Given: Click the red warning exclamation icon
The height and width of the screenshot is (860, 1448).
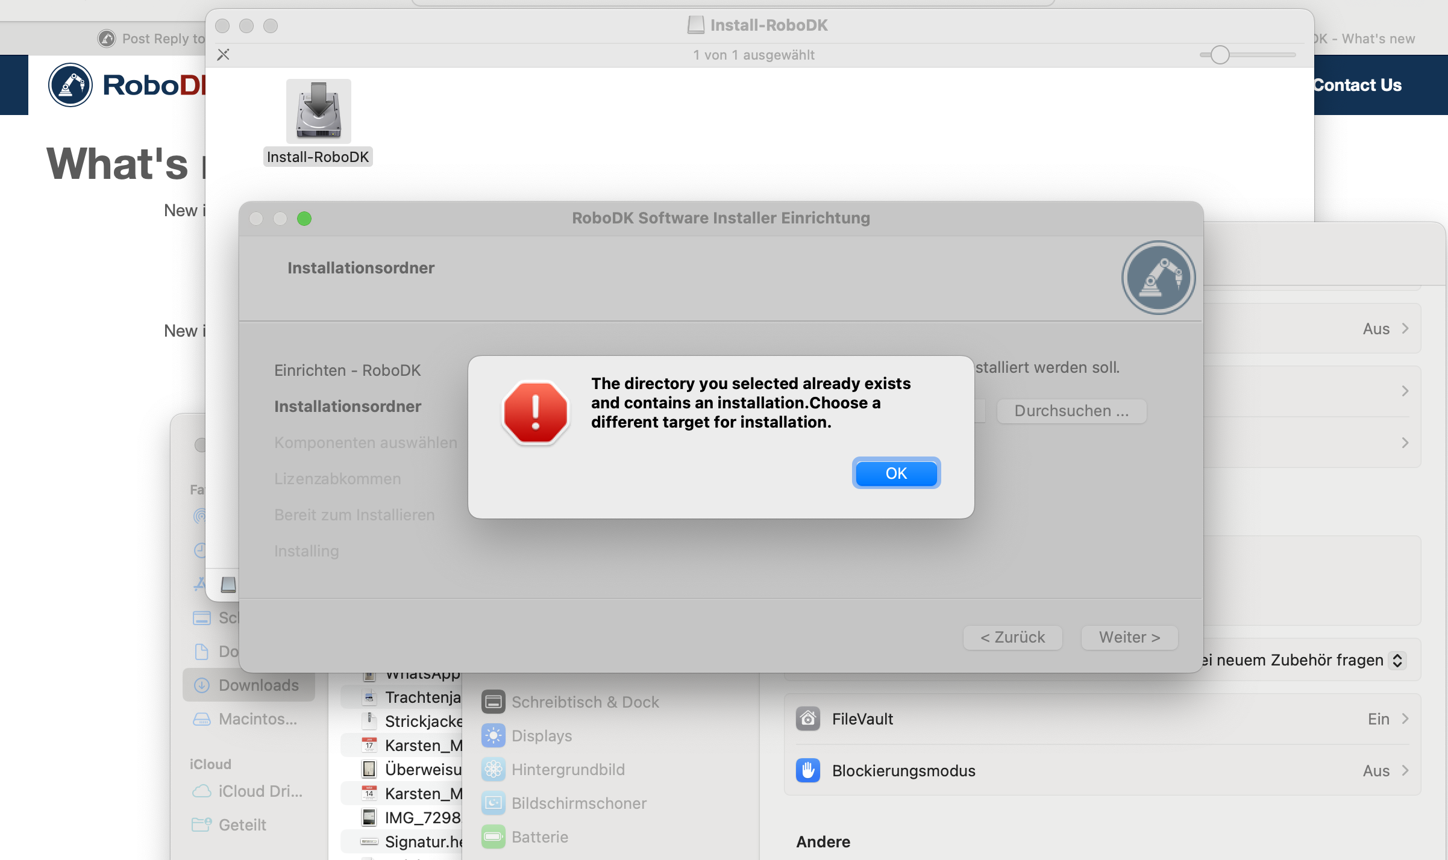Looking at the screenshot, I should click(x=535, y=413).
